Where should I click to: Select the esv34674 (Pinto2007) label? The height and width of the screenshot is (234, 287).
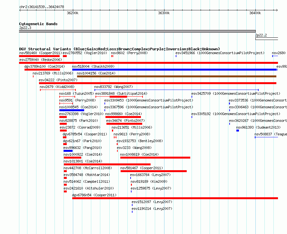point(125,121)
